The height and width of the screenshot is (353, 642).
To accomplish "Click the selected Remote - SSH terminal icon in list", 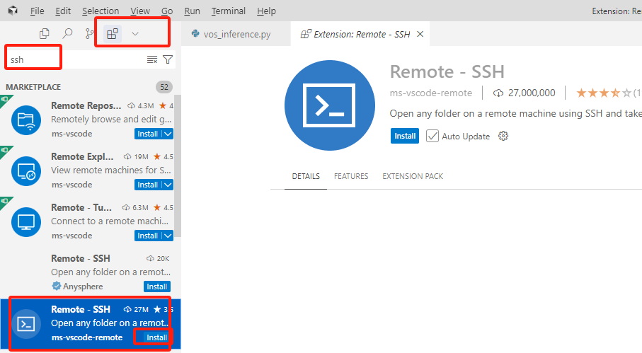I will [26, 324].
